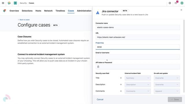
Task: Click the Jira connector BETA badge
Action: click(125, 11)
